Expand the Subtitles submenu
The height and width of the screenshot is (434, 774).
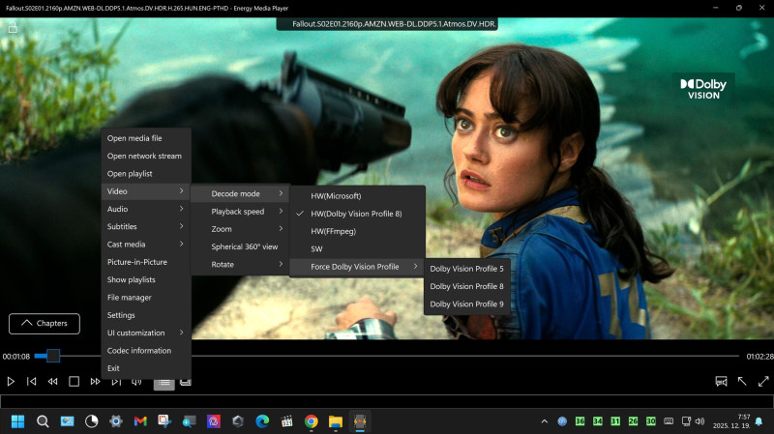(x=146, y=227)
